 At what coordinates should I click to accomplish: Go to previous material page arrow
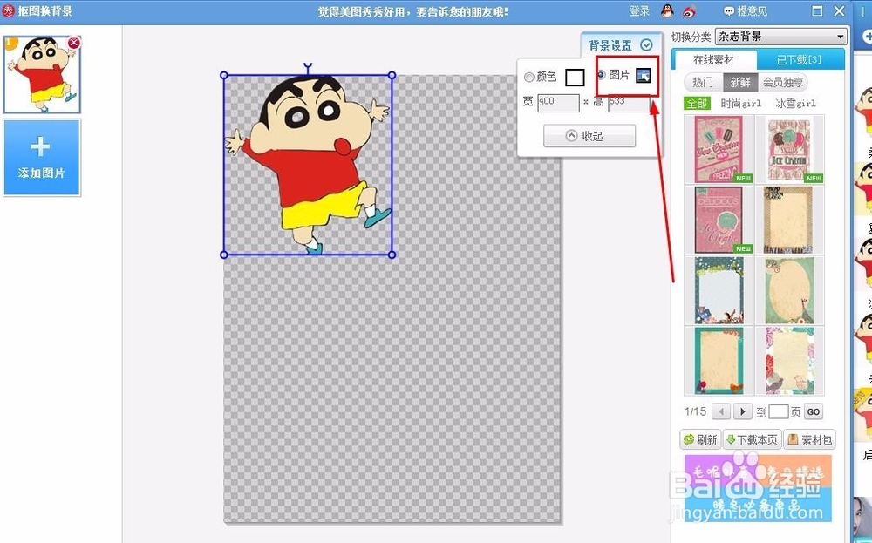721,412
